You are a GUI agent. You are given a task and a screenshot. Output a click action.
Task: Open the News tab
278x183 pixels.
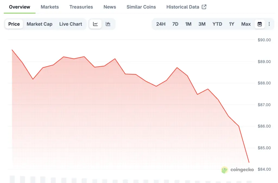pos(110,7)
